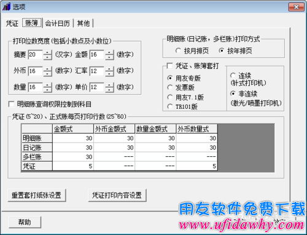Image resolution: width=307 pixels, height=235 pixels.
Task: Click the 凭证 row header in table
Action: tap(37, 166)
